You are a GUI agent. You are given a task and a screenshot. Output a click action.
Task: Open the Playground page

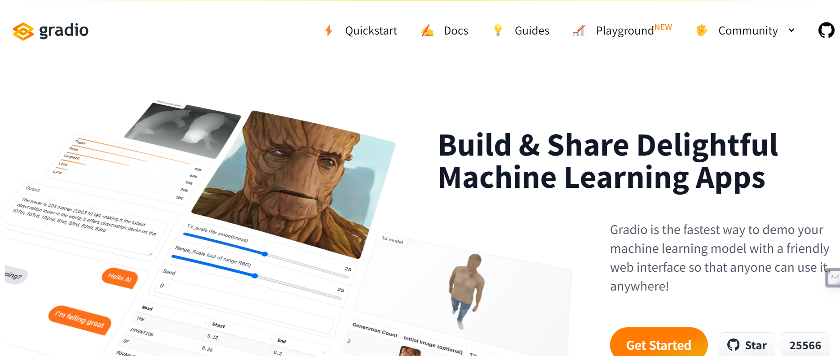point(625,30)
